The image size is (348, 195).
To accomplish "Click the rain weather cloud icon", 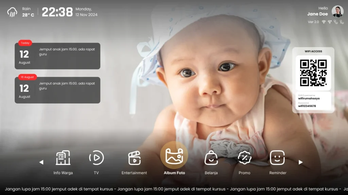I will (12, 12).
